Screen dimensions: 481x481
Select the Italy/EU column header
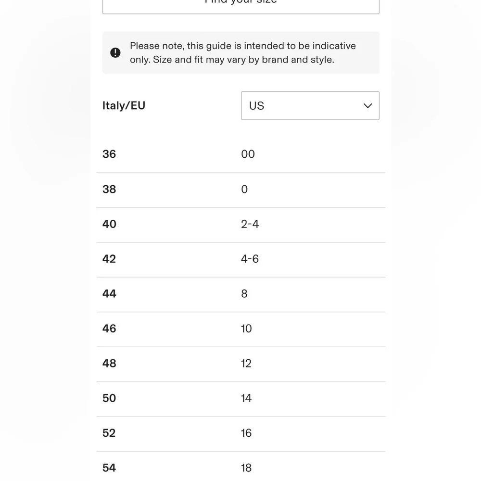124,105
